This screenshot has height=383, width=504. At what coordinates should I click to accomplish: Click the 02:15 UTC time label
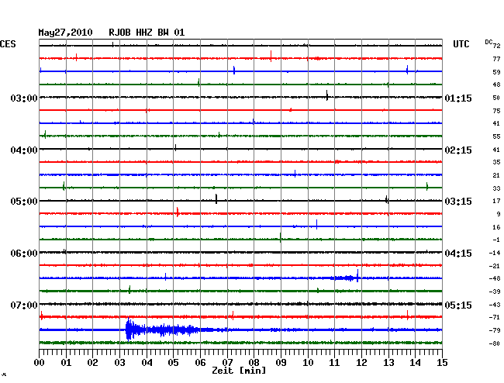(x=458, y=150)
